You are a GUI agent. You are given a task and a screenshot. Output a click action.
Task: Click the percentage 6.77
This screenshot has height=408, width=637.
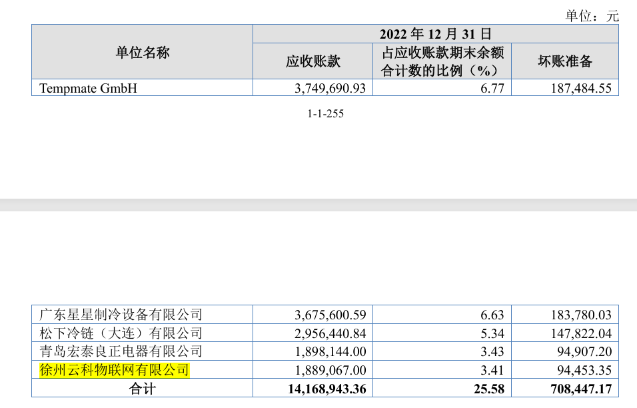(x=492, y=88)
